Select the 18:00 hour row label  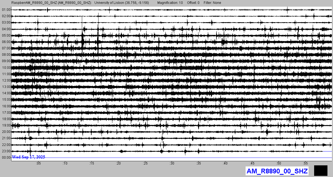pyautogui.click(x=6, y=119)
